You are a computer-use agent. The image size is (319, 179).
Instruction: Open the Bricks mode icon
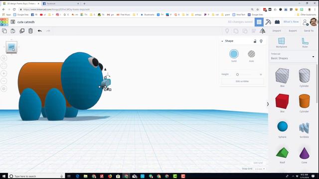click(x=277, y=22)
